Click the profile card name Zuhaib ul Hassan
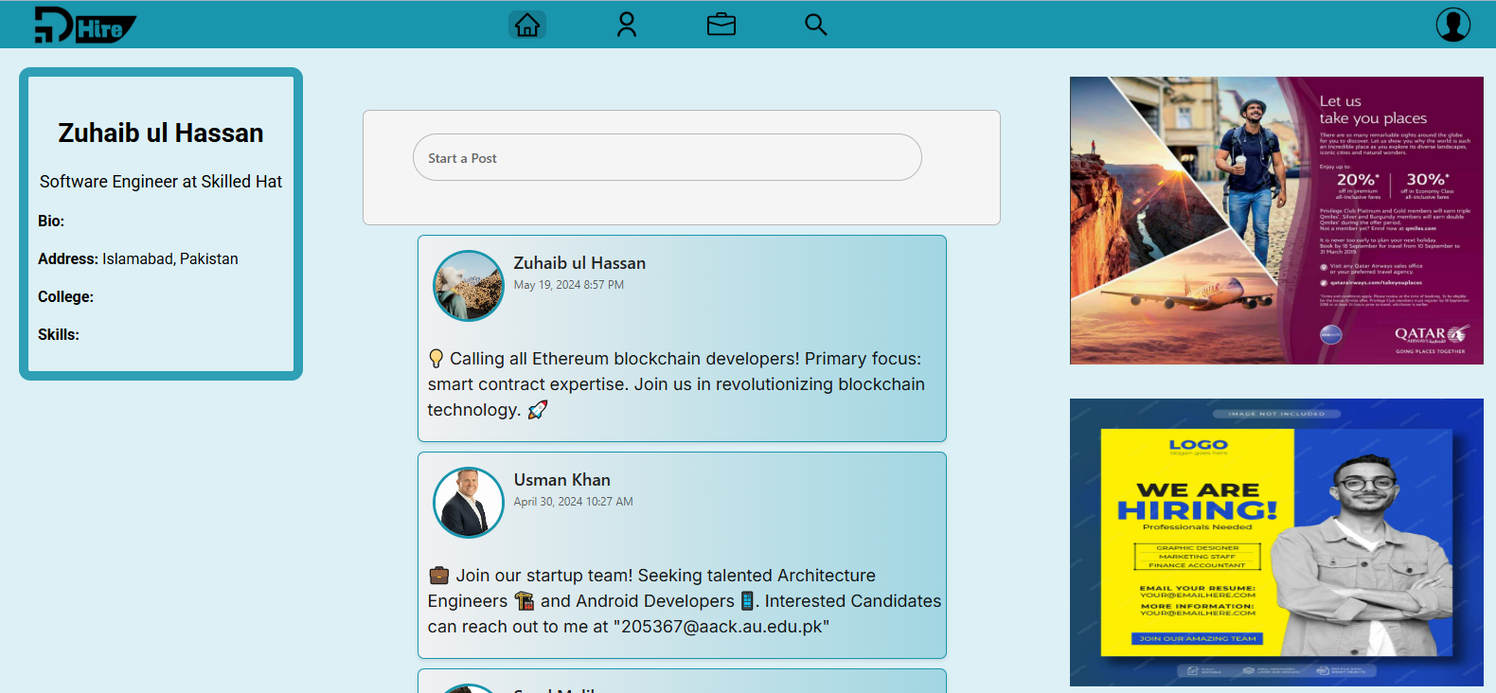 click(161, 133)
